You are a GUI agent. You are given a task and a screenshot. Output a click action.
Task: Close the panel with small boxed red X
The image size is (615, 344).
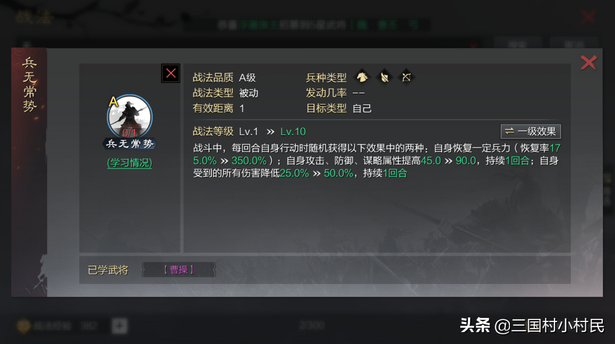coord(171,73)
